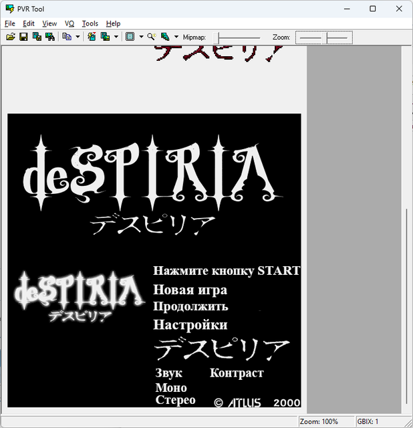The height and width of the screenshot is (428, 413).
Task: Open the dropdown next to the grid icon
Action: (141, 37)
